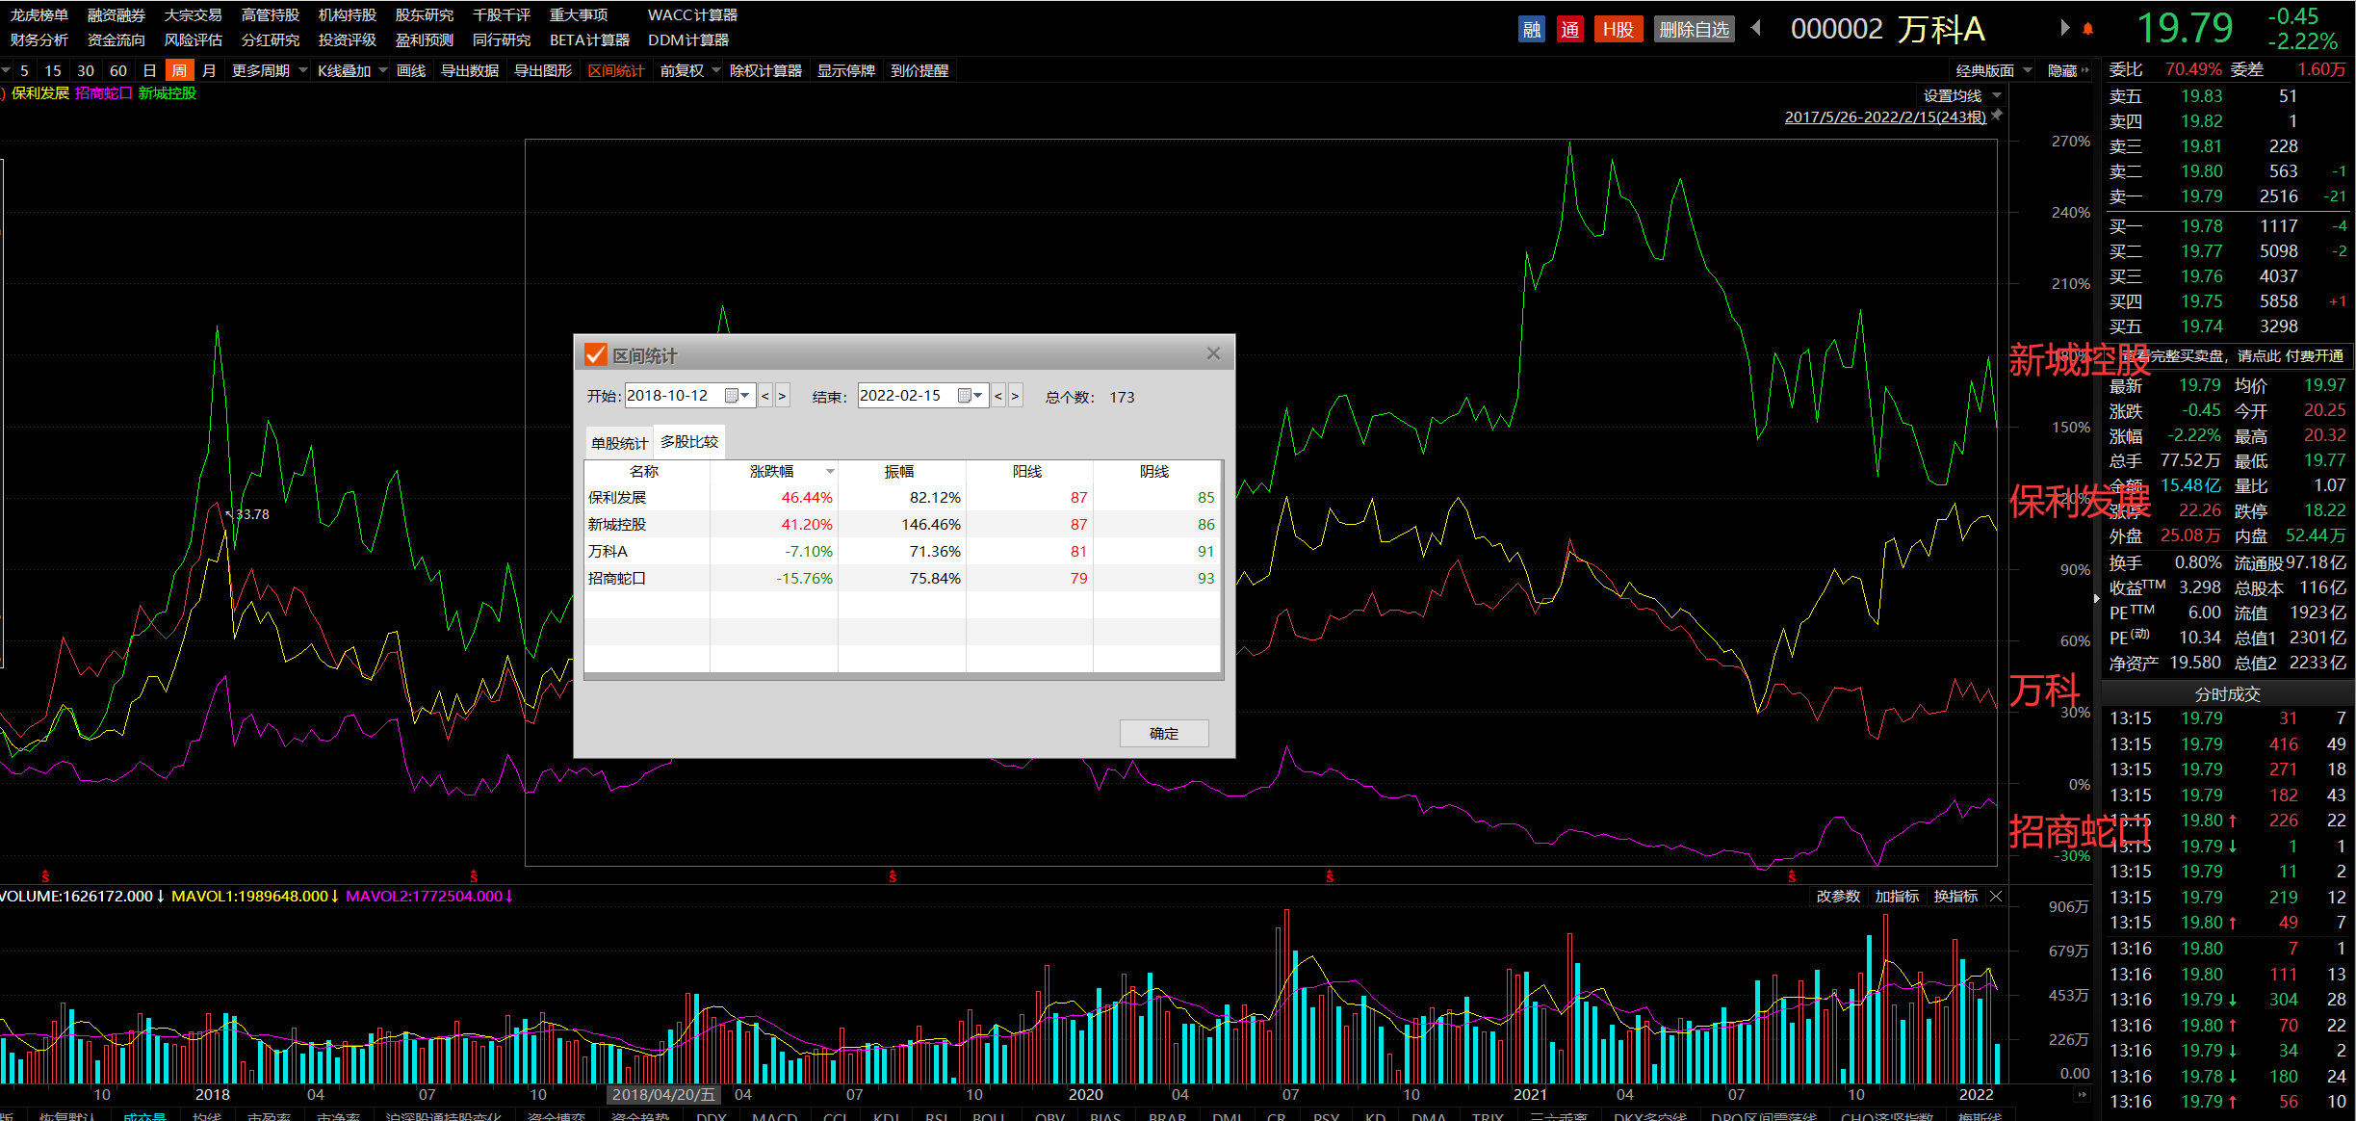The image size is (2356, 1121).
Task: Close the indicator panel with X icon
Action: tap(1996, 897)
